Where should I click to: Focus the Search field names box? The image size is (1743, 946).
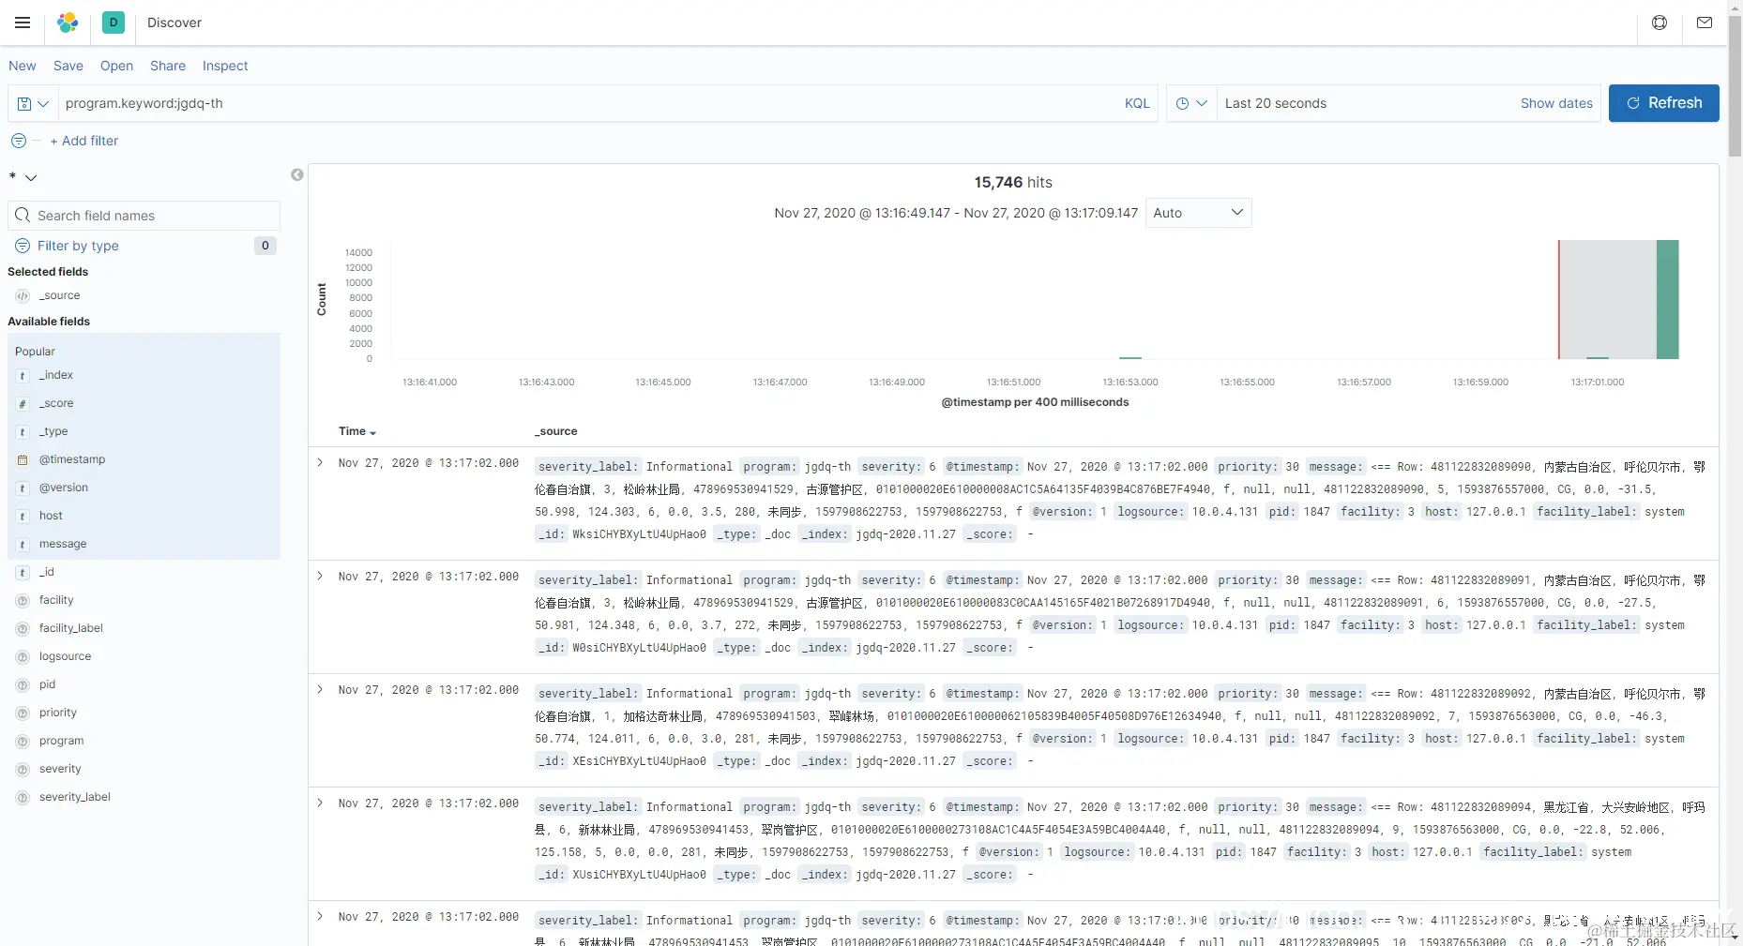144,216
